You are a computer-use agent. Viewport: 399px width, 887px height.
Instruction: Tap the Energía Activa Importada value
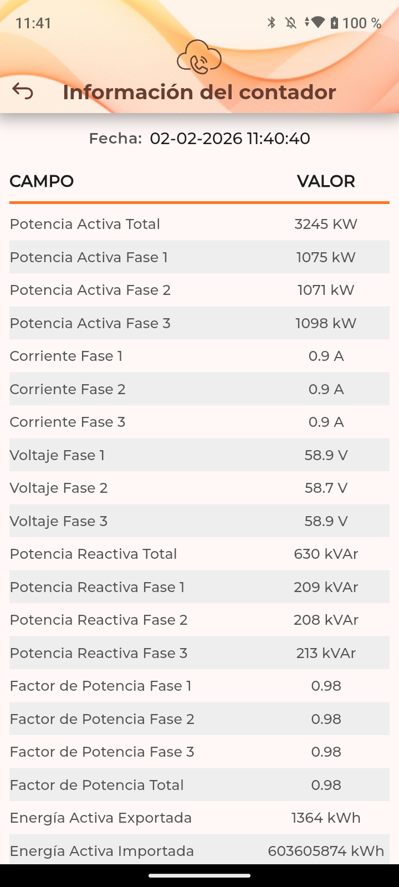[x=326, y=851]
